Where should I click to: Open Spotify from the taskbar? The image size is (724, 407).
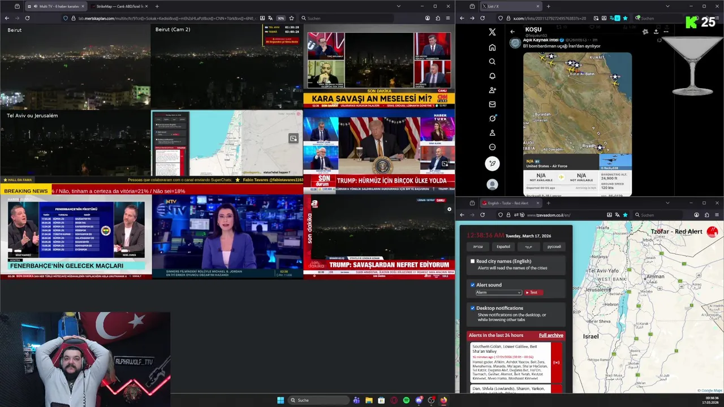coord(406,400)
